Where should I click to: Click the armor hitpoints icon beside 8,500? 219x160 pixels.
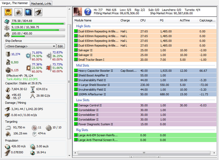pyautogui.click(x=8, y=62)
